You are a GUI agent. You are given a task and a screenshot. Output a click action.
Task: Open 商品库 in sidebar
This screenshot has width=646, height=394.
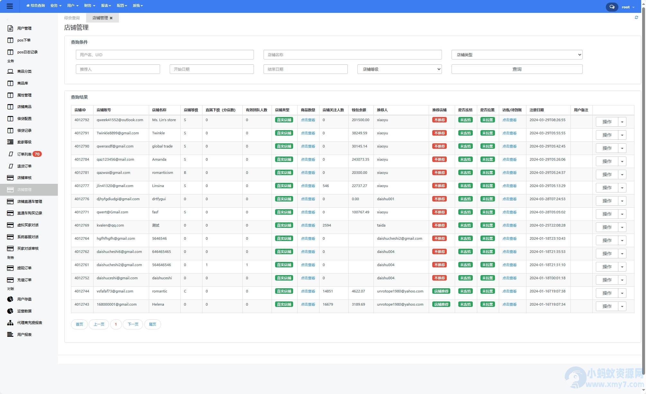[x=22, y=83]
